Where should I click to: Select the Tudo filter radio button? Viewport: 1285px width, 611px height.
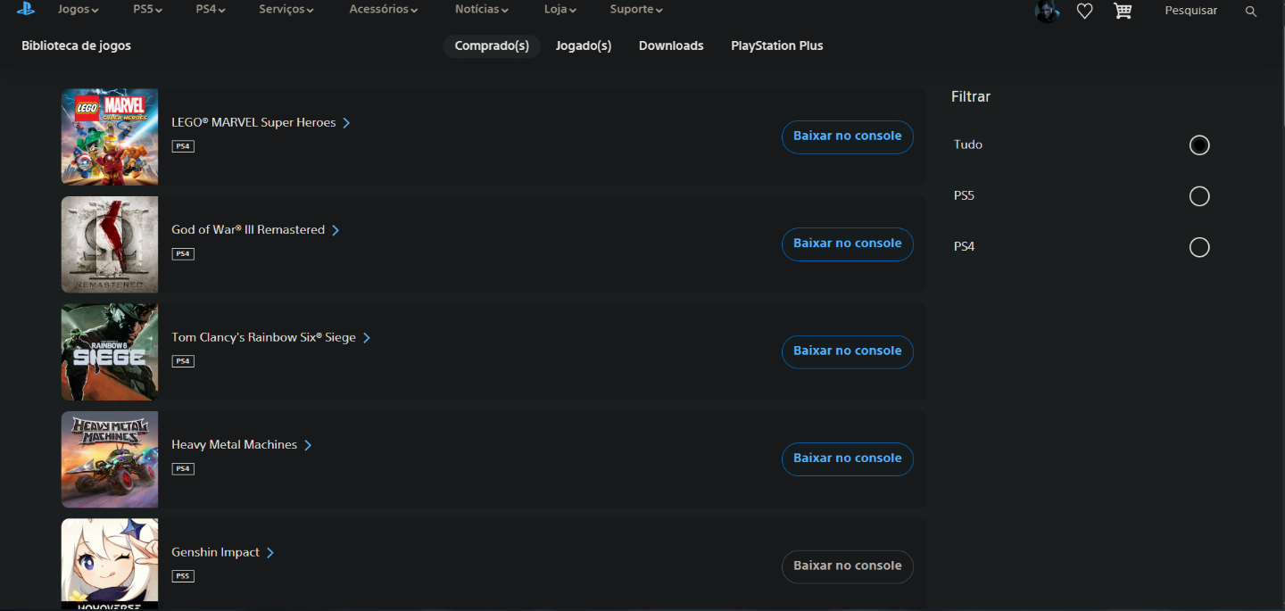coord(1199,144)
